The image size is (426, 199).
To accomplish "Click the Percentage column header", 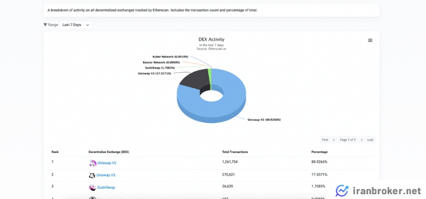I will coord(319,152).
